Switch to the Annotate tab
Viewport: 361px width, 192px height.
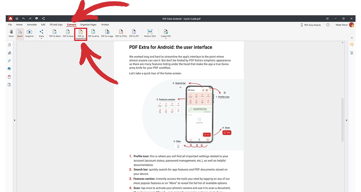[x=32, y=25]
